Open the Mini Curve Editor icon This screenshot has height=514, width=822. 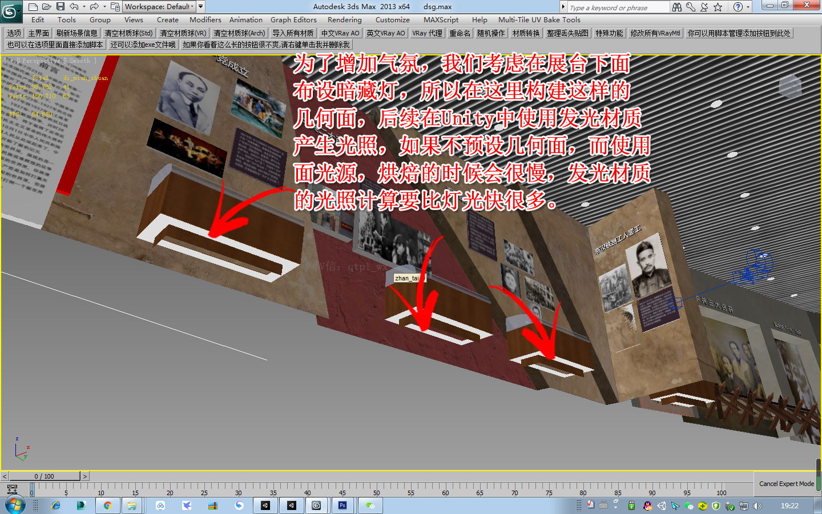[x=12, y=489]
